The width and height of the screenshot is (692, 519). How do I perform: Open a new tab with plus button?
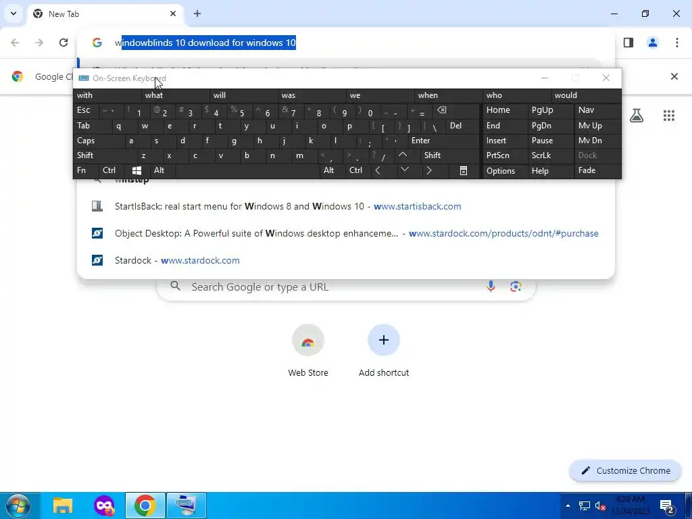tap(197, 14)
